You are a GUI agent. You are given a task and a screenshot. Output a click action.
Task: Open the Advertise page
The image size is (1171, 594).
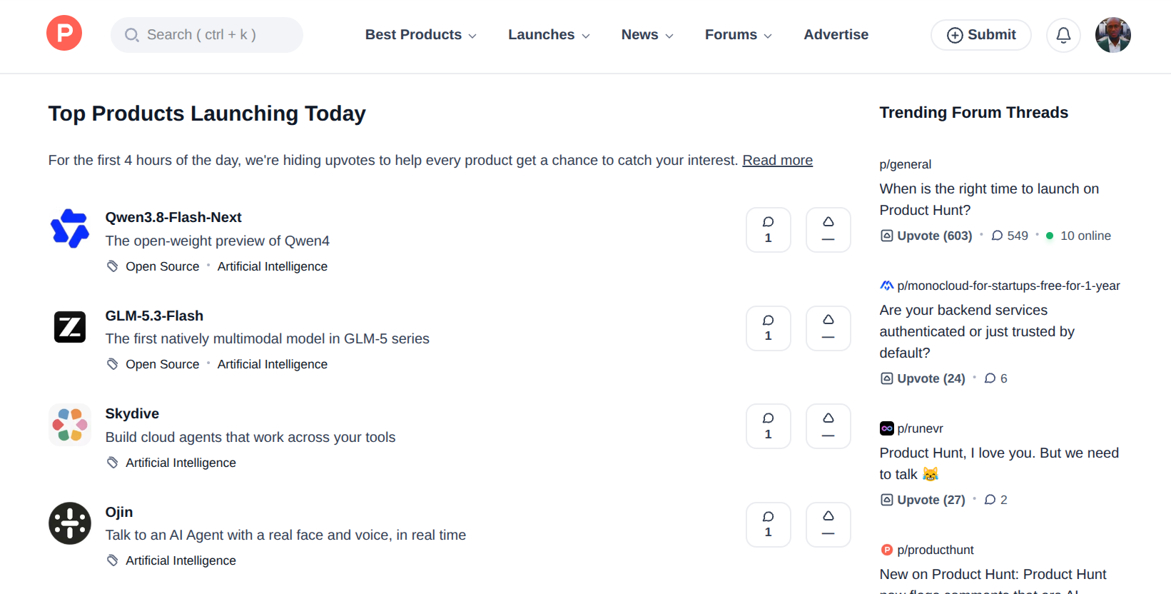836,35
